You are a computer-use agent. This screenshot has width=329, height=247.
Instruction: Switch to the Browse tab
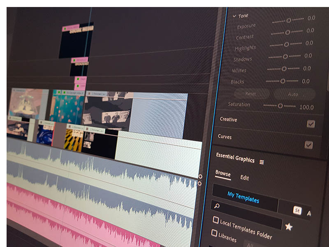pos(223,173)
